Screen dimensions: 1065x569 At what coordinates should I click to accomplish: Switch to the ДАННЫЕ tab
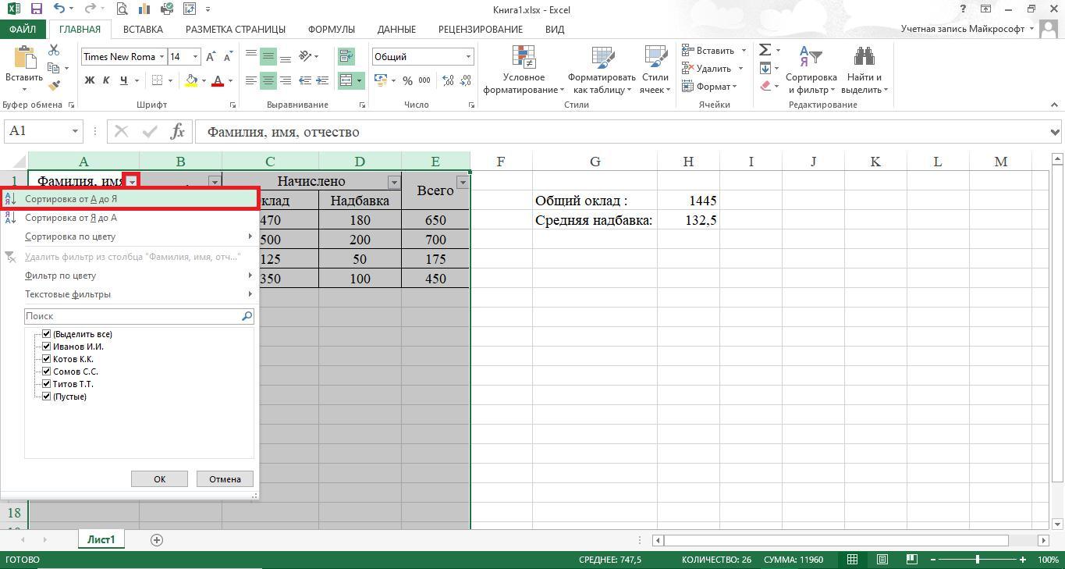[x=396, y=29]
